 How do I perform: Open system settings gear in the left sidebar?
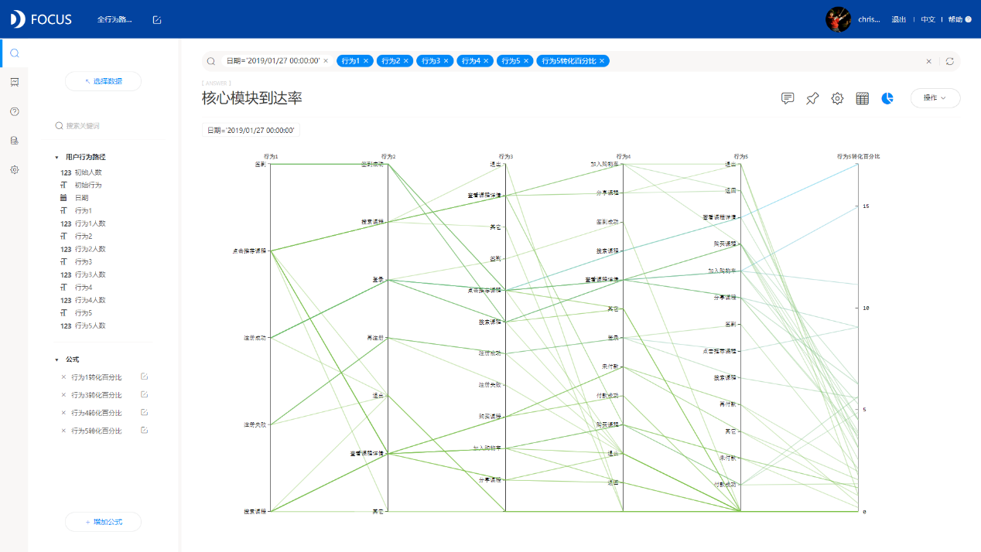tap(14, 169)
